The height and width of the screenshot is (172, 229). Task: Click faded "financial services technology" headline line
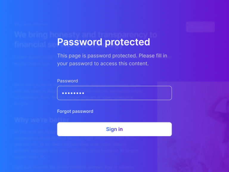pyautogui.click(x=33, y=45)
